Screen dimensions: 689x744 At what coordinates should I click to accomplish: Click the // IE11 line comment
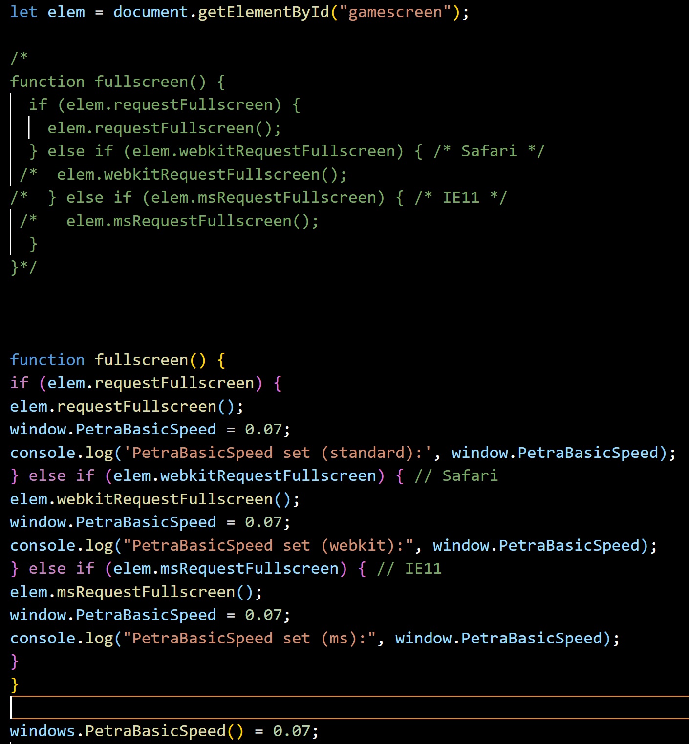(x=409, y=568)
